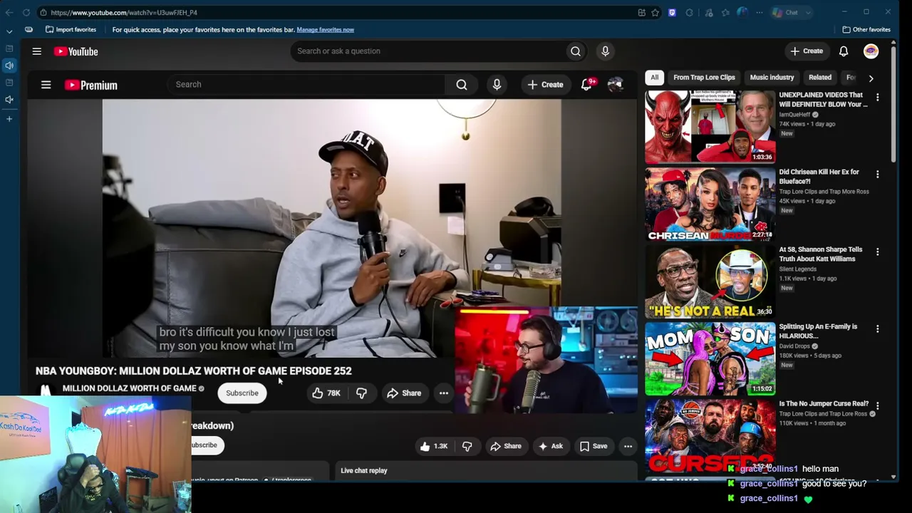
Task: Add a new tab with the sidebar plus
Action: click(9, 118)
